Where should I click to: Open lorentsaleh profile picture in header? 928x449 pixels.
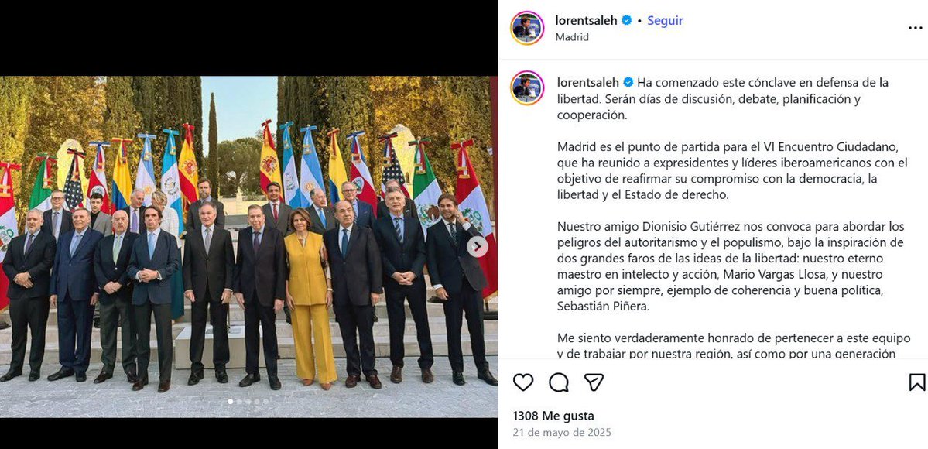(x=527, y=28)
